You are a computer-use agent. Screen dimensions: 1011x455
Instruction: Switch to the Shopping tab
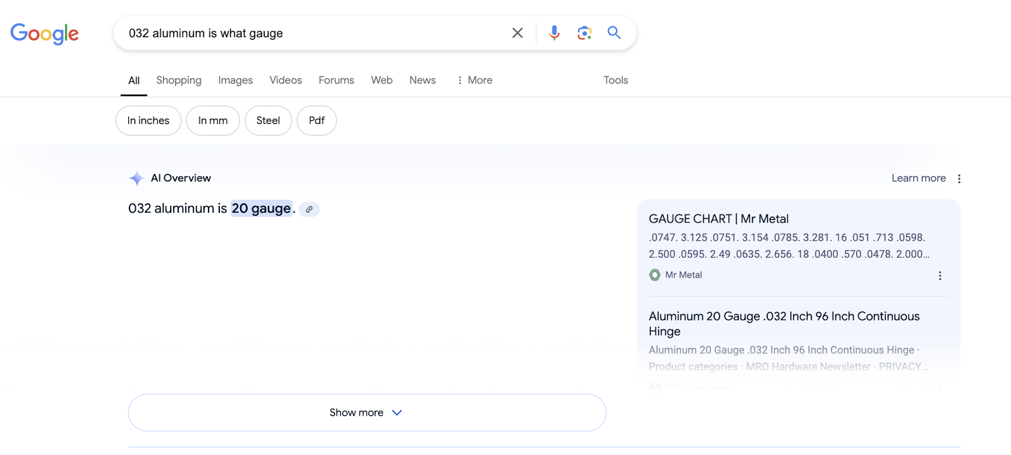(x=179, y=80)
